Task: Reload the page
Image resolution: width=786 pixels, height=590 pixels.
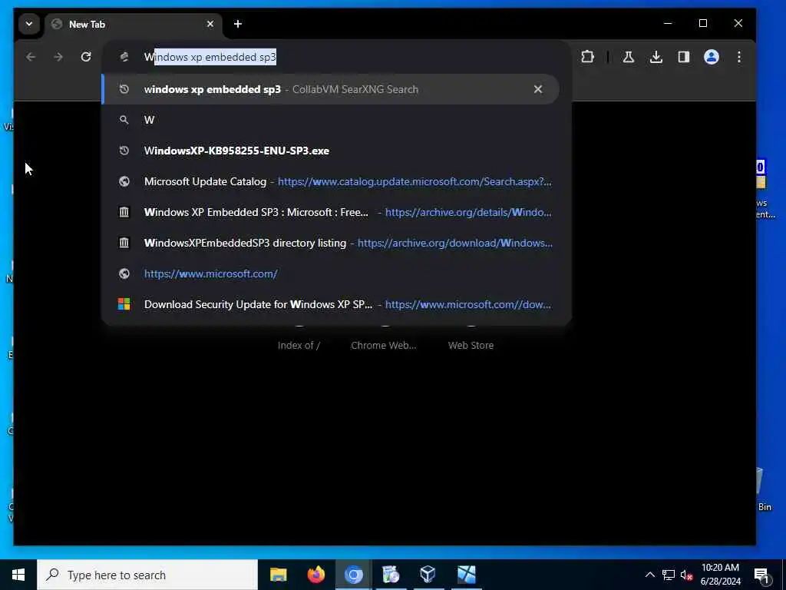Action: [x=86, y=57]
